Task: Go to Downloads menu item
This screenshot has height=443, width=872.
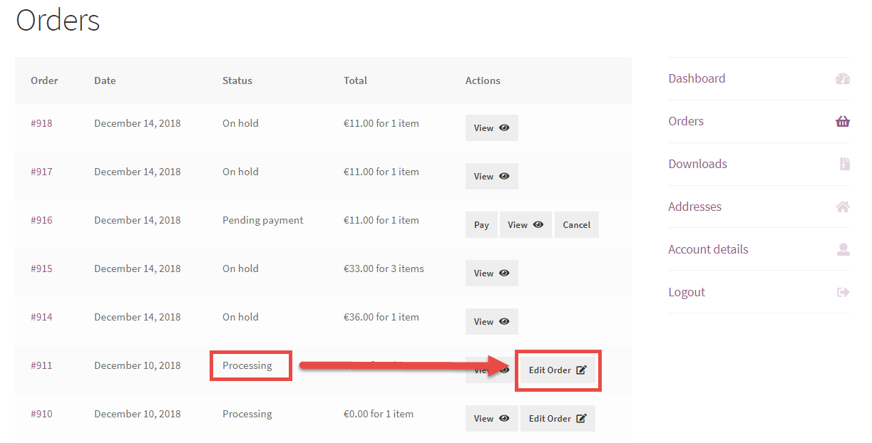Action: coord(697,164)
